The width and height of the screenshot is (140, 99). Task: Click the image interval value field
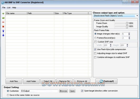pyautogui.click(x=125, y=34)
